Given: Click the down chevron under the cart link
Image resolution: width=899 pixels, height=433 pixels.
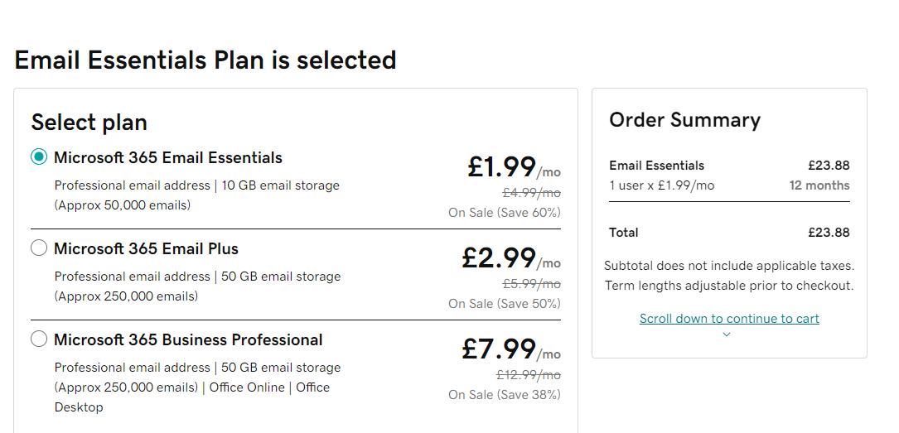Looking at the screenshot, I should 727,334.
